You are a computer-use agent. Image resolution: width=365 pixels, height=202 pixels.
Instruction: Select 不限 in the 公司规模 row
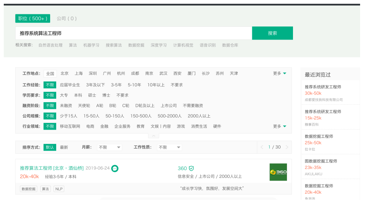50,116
